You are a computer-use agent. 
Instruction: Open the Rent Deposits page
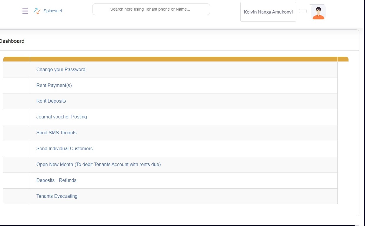click(51, 101)
